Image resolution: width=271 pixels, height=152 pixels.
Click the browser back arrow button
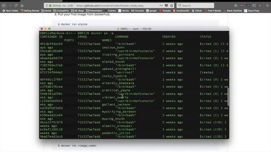(4, 5)
